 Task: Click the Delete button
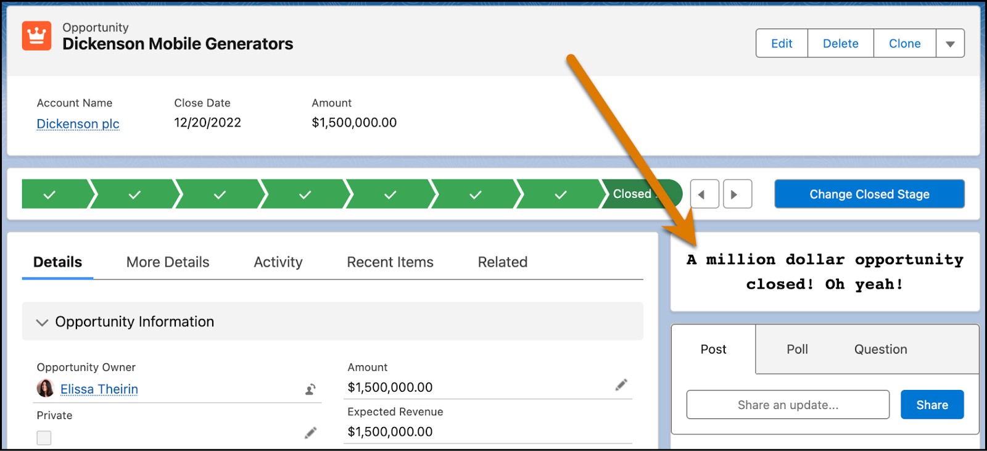pos(841,43)
